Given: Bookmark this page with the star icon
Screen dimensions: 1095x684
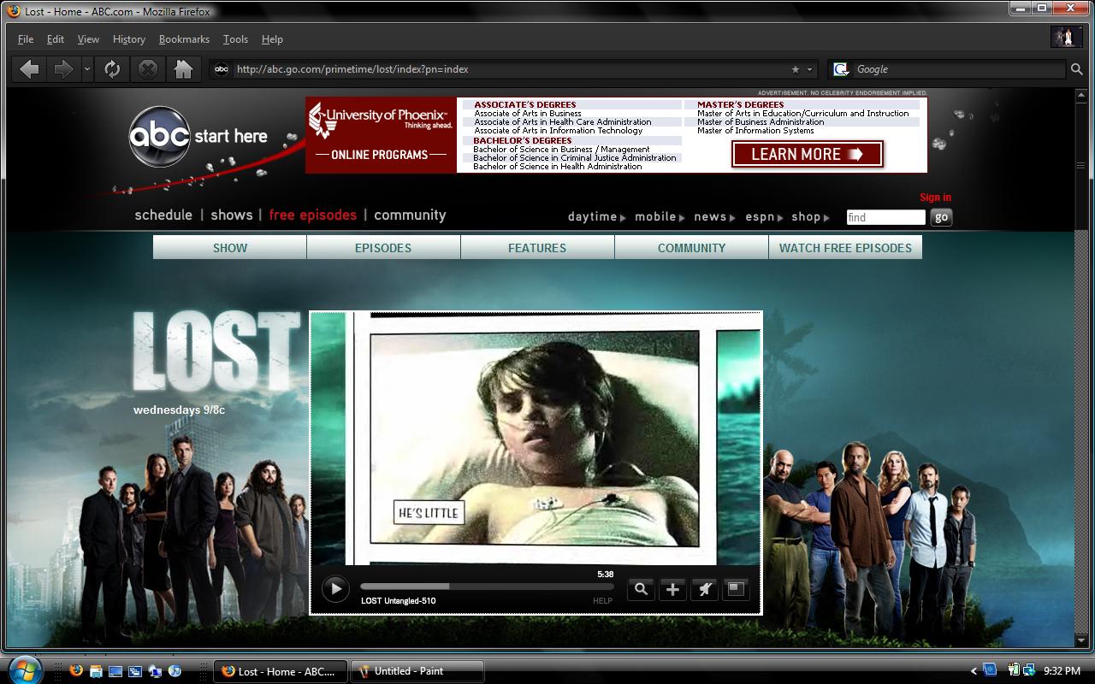Looking at the screenshot, I should pos(796,69).
